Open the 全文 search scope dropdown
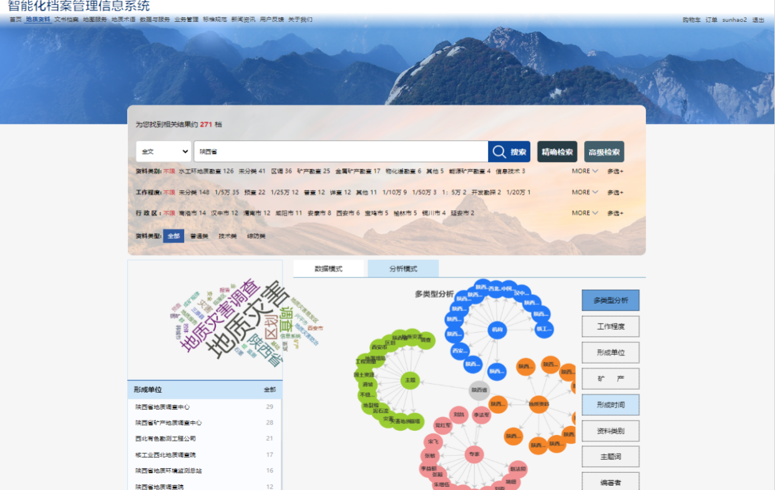 163,151
